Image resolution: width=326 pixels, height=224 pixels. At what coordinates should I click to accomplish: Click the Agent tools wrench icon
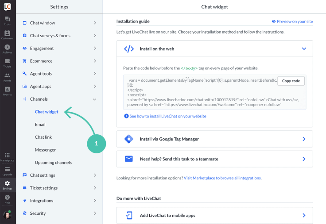click(x=24, y=74)
